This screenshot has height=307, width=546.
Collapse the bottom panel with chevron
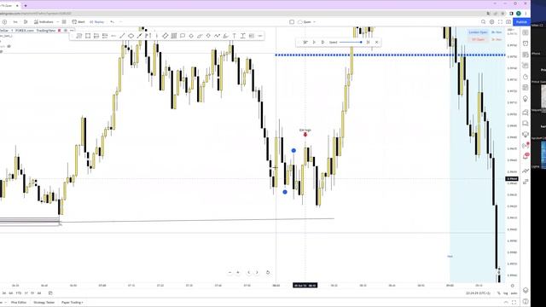click(506, 303)
